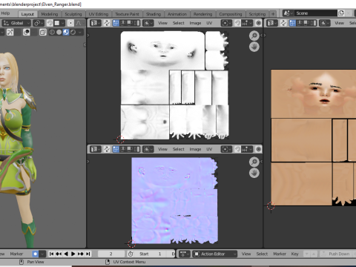Select edge mode in the right skin-texture editor
The image size is (356, 267).
[x=300, y=23]
